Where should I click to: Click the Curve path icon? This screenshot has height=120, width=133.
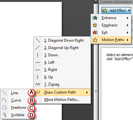[x=4, y=100]
